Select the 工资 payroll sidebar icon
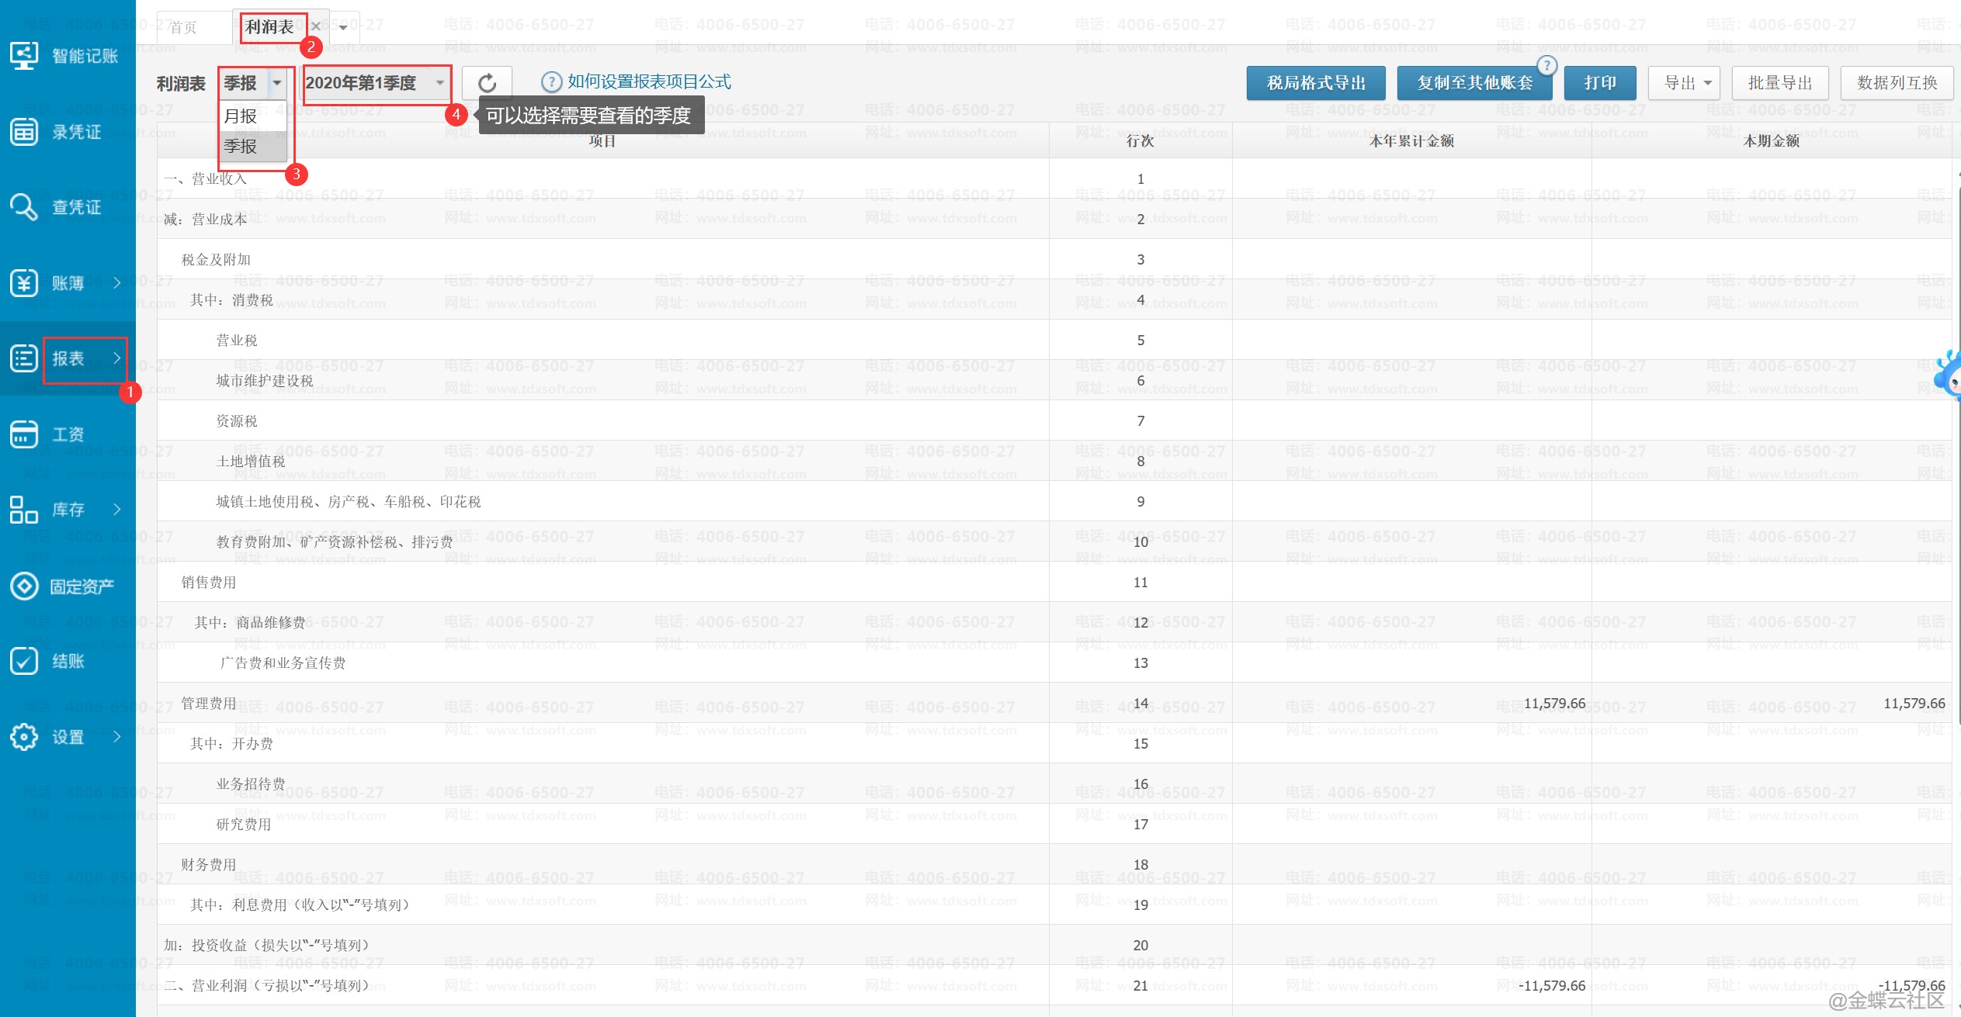 point(24,434)
